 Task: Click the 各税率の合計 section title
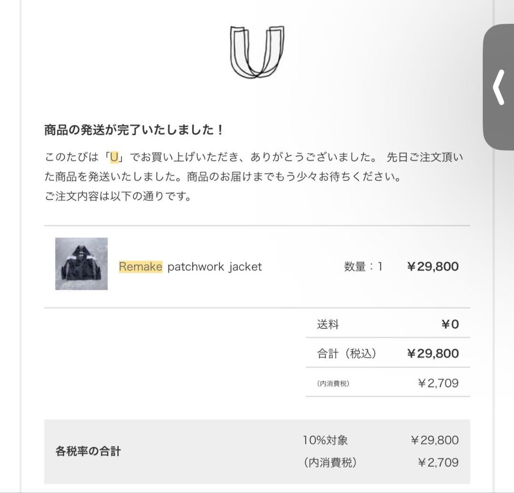pos(88,451)
